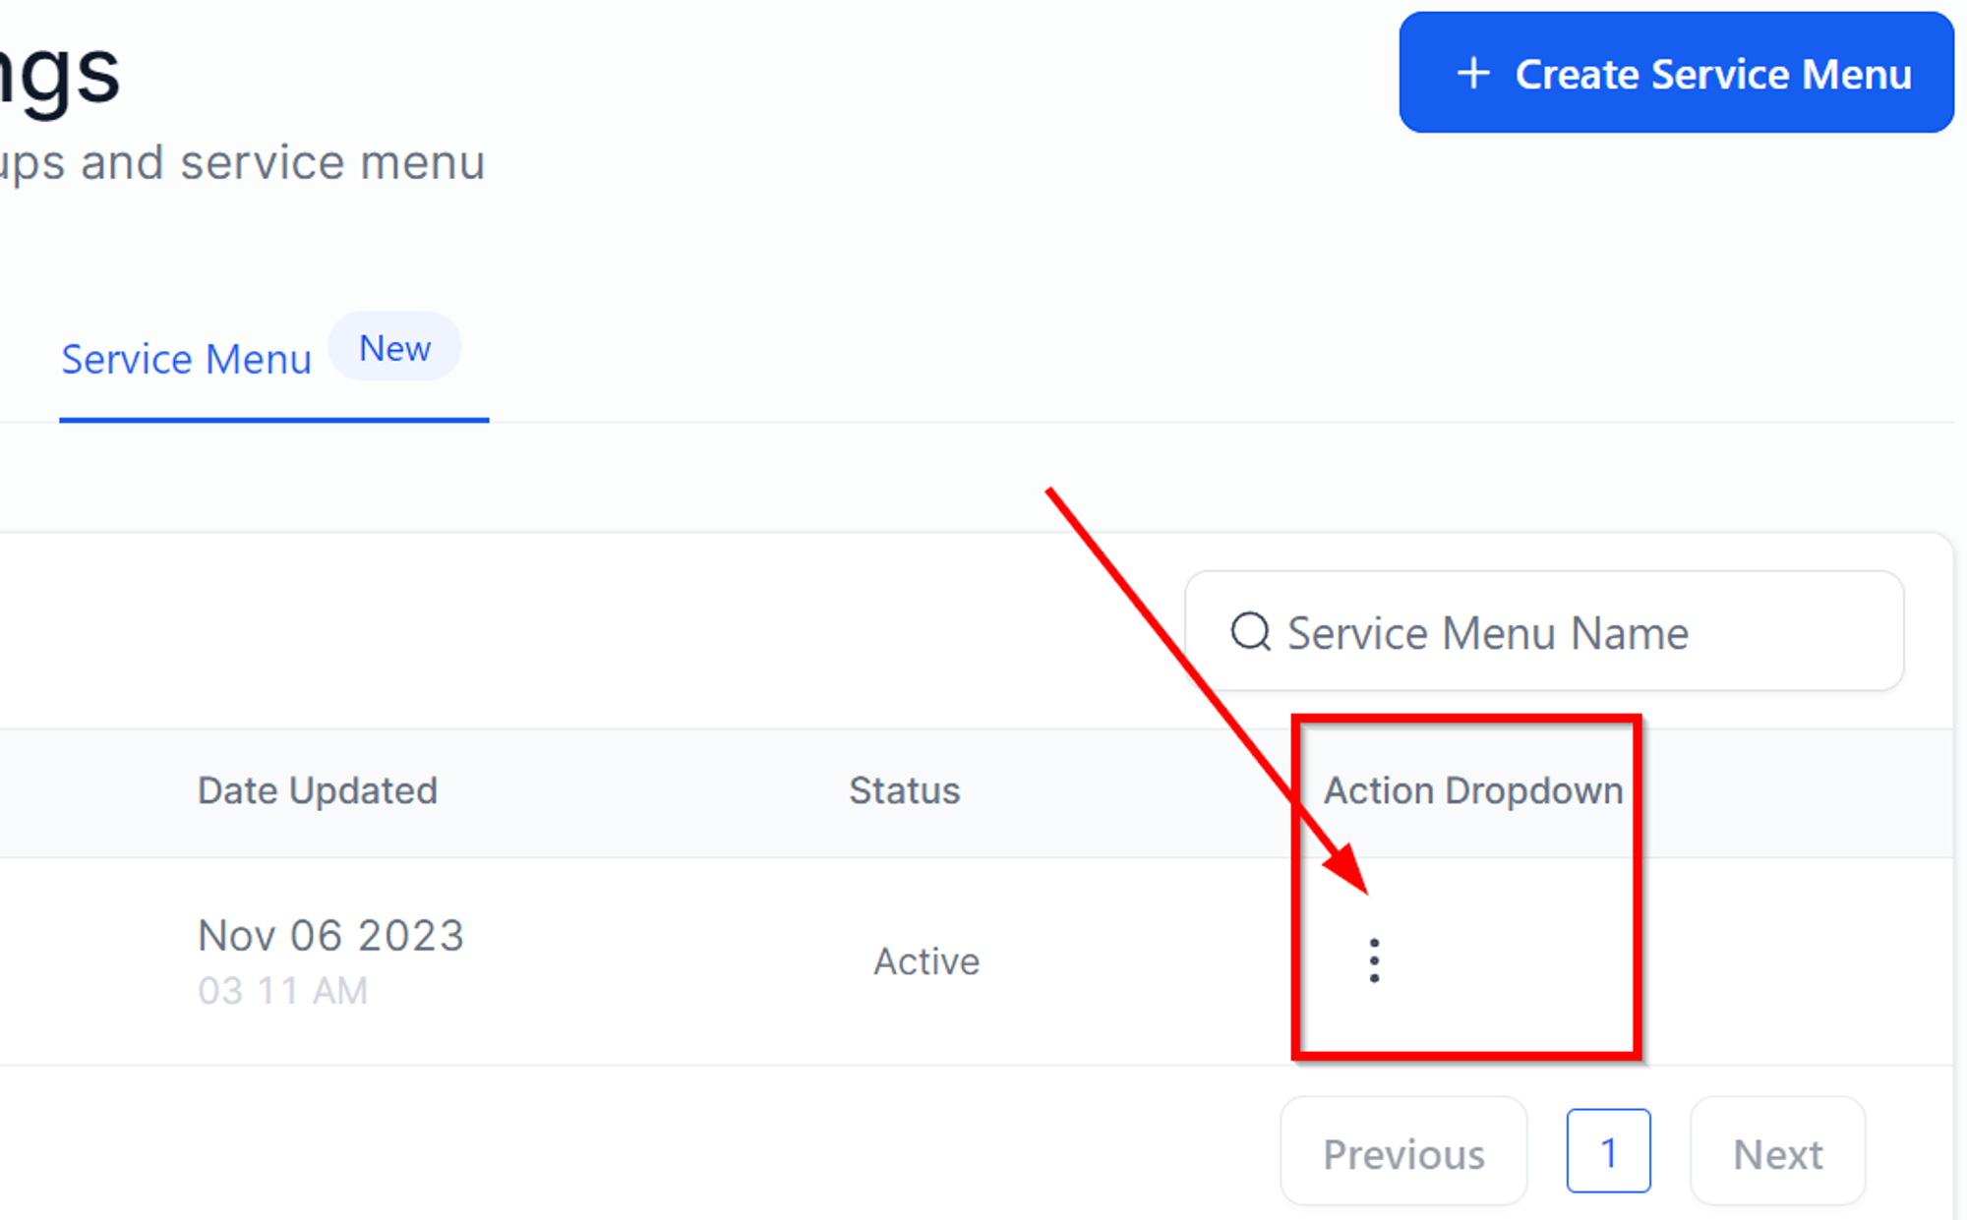Select page 1 in the pagination
Viewport: 1967px width, 1220px height.
click(1608, 1151)
